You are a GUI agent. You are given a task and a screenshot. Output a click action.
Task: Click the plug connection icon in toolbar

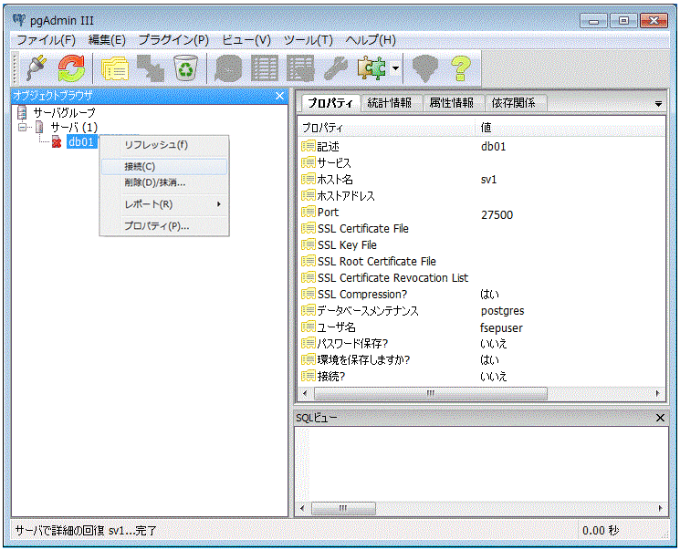(36, 68)
